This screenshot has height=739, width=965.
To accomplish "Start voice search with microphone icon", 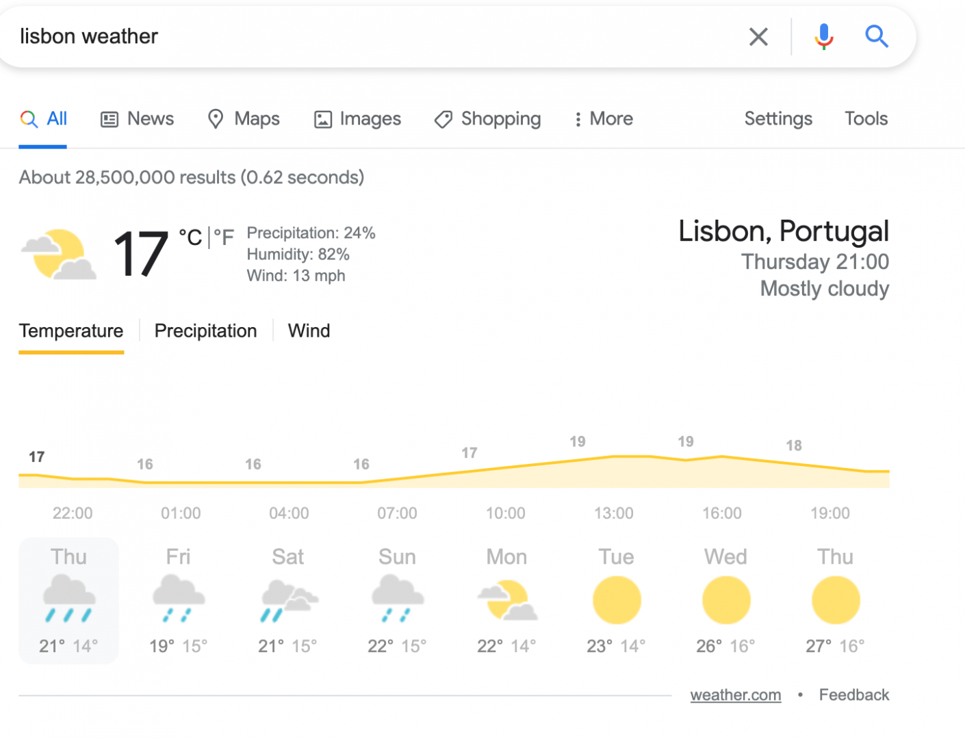I will [x=824, y=36].
